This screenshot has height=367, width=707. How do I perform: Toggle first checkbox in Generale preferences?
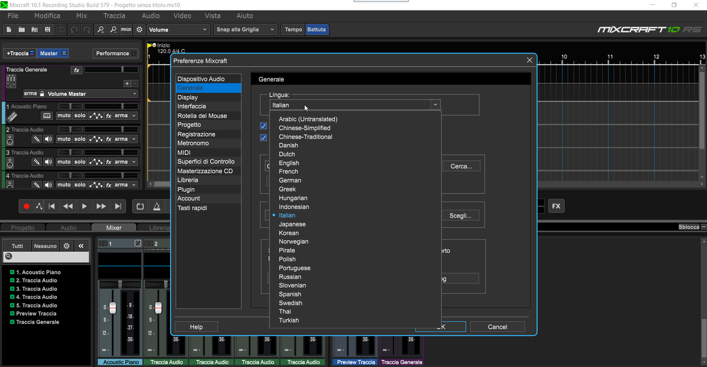pyautogui.click(x=263, y=126)
